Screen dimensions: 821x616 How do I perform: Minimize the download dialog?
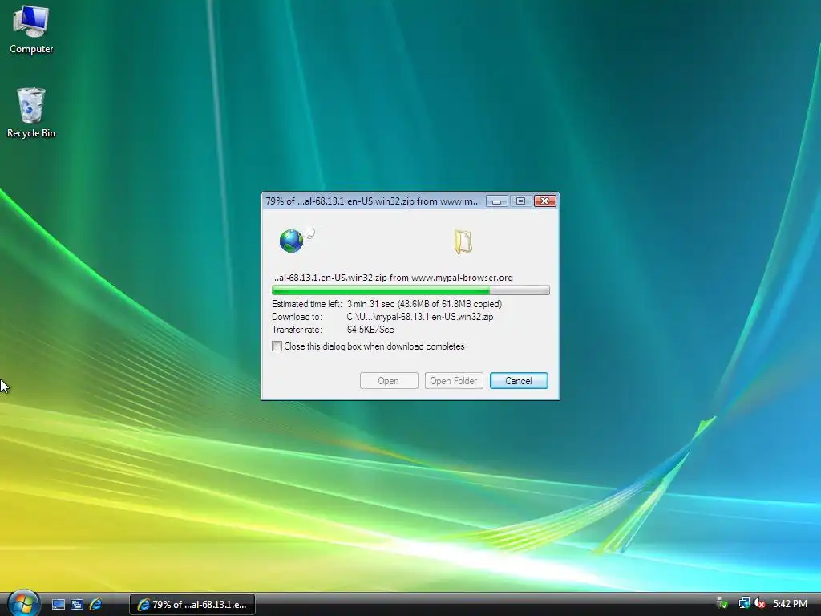[x=497, y=201]
